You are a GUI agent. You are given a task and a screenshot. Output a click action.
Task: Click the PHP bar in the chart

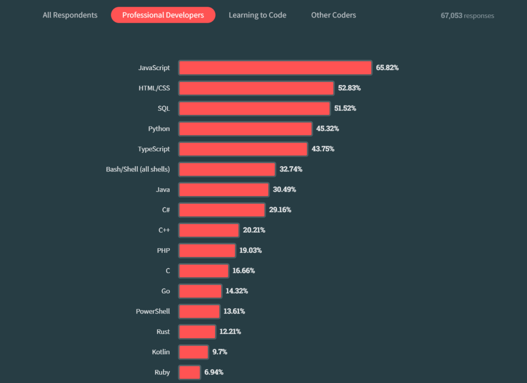[207, 251]
